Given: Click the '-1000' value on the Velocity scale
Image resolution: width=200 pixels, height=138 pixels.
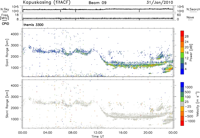Looking at the screenshot, I should [x=190, y=121].
